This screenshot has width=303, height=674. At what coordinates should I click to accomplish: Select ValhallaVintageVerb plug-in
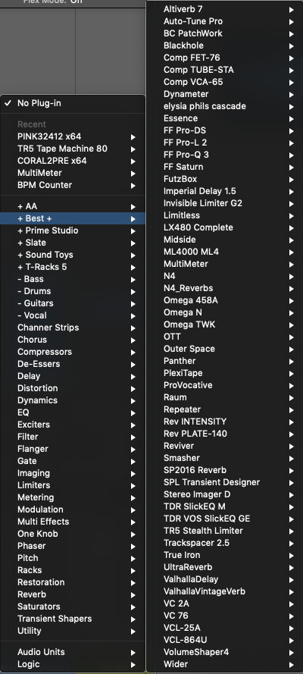point(224,591)
